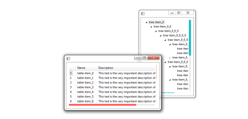This screenshot has width=248, height=119.
Task: Click the table window's title bar app icon
Action: [x=68, y=59]
